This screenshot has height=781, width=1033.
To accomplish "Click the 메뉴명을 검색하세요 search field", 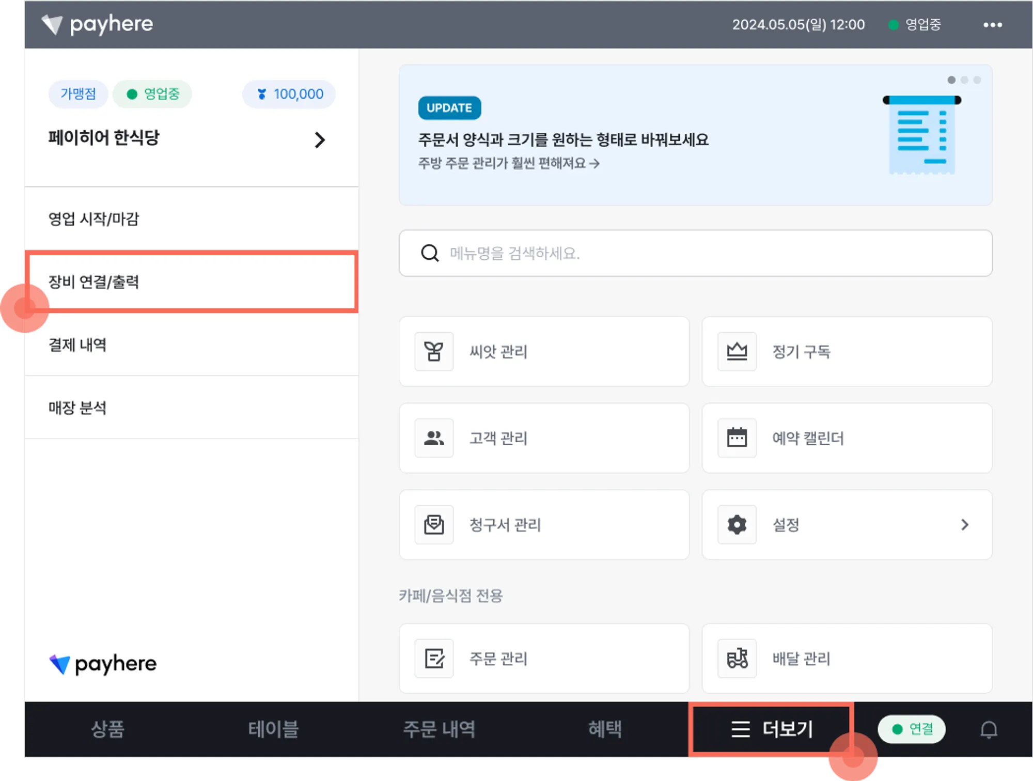I will pyautogui.click(x=695, y=253).
